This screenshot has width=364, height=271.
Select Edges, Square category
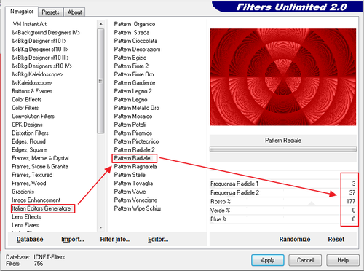(29, 150)
